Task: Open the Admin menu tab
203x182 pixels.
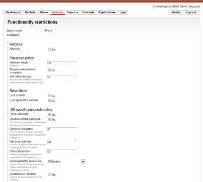Action: pyautogui.click(x=44, y=12)
